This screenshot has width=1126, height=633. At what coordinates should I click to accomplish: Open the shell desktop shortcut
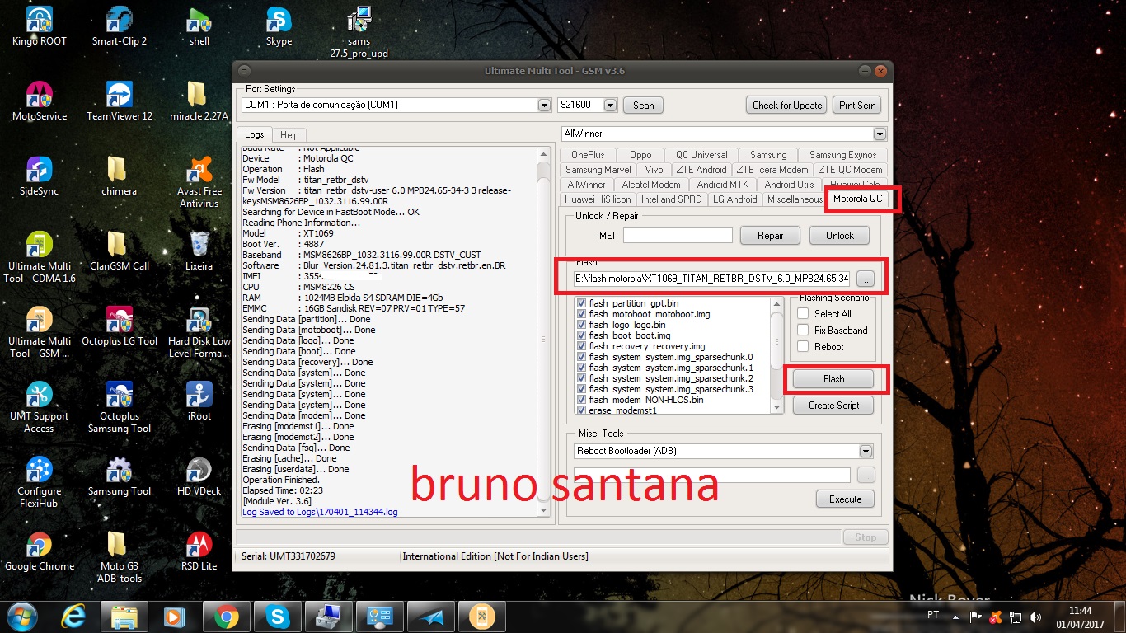pos(199,26)
